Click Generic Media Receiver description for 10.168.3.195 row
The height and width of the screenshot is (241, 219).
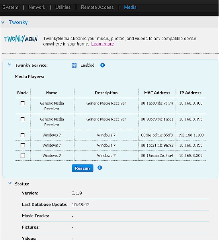[106, 119]
